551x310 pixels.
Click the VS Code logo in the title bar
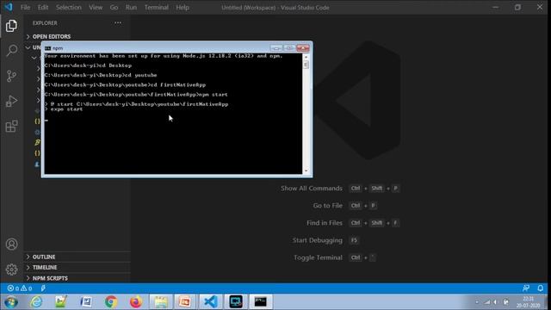click(x=9, y=7)
